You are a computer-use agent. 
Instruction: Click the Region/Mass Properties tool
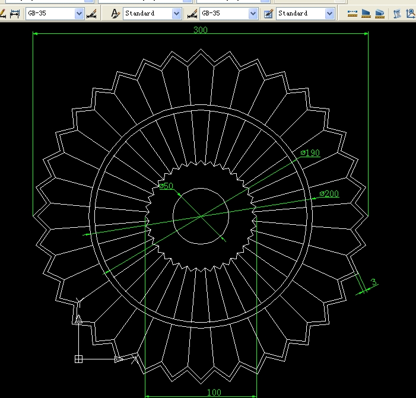pos(380,14)
